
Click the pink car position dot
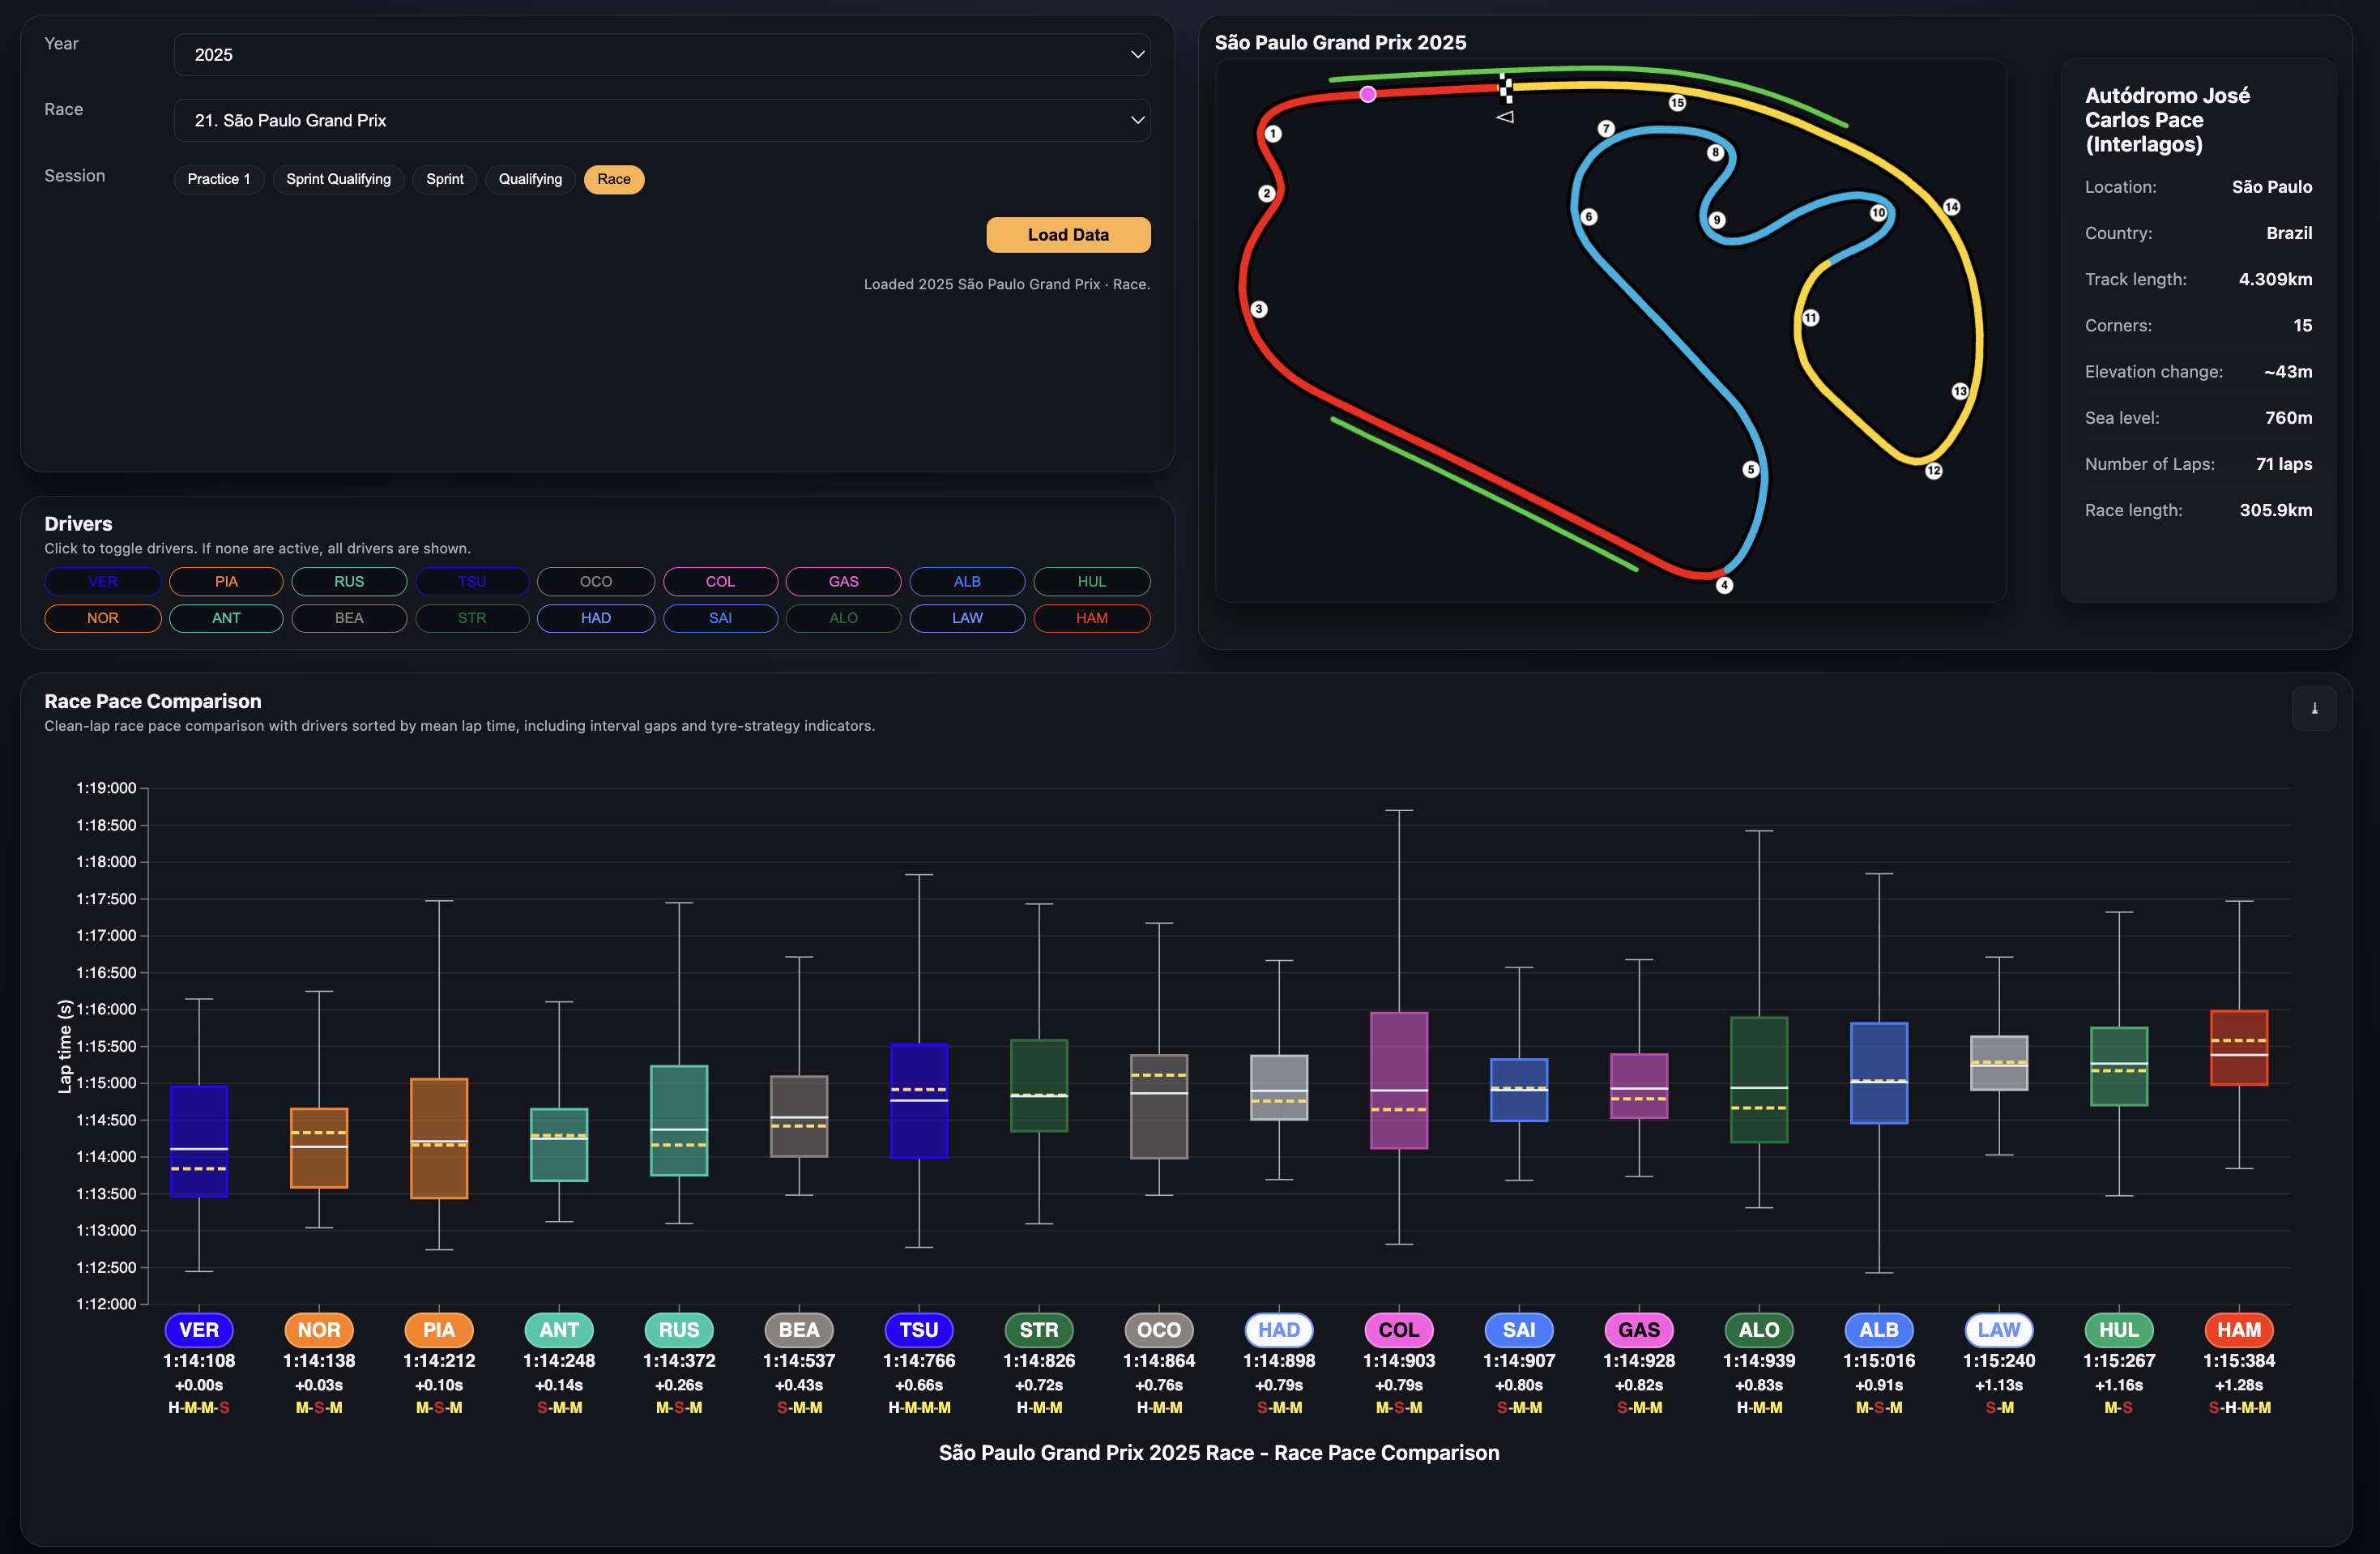coord(1368,94)
